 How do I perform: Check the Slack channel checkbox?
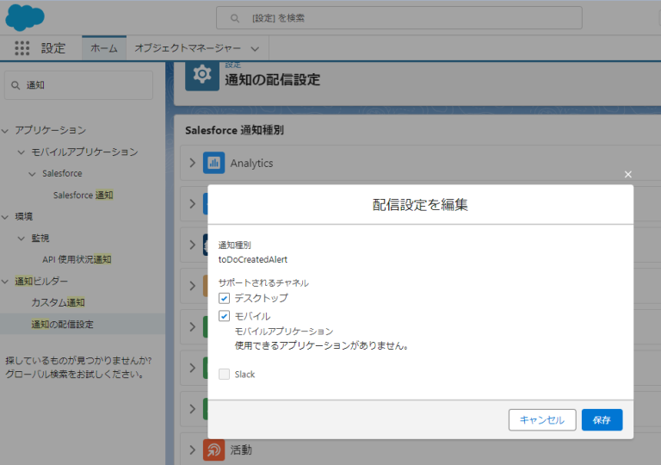(224, 375)
